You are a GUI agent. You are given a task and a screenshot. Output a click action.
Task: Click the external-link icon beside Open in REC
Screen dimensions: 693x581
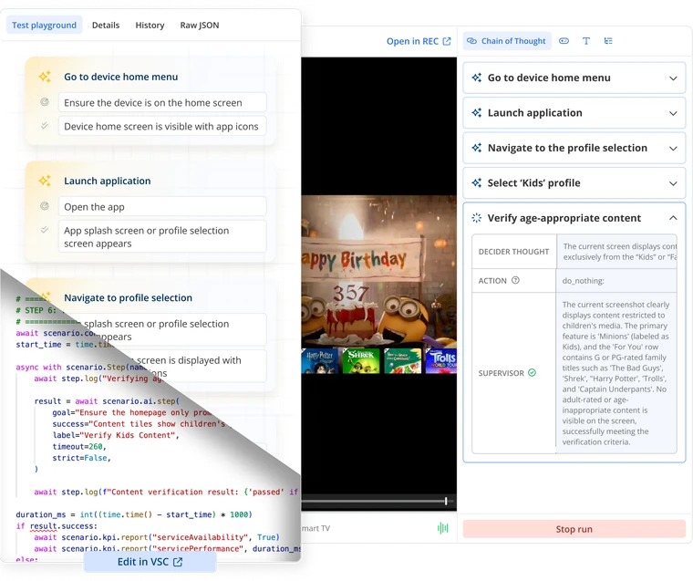tap(447, 41)
